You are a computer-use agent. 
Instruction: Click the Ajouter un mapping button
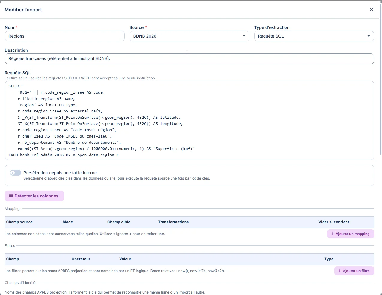pos(350,234)
